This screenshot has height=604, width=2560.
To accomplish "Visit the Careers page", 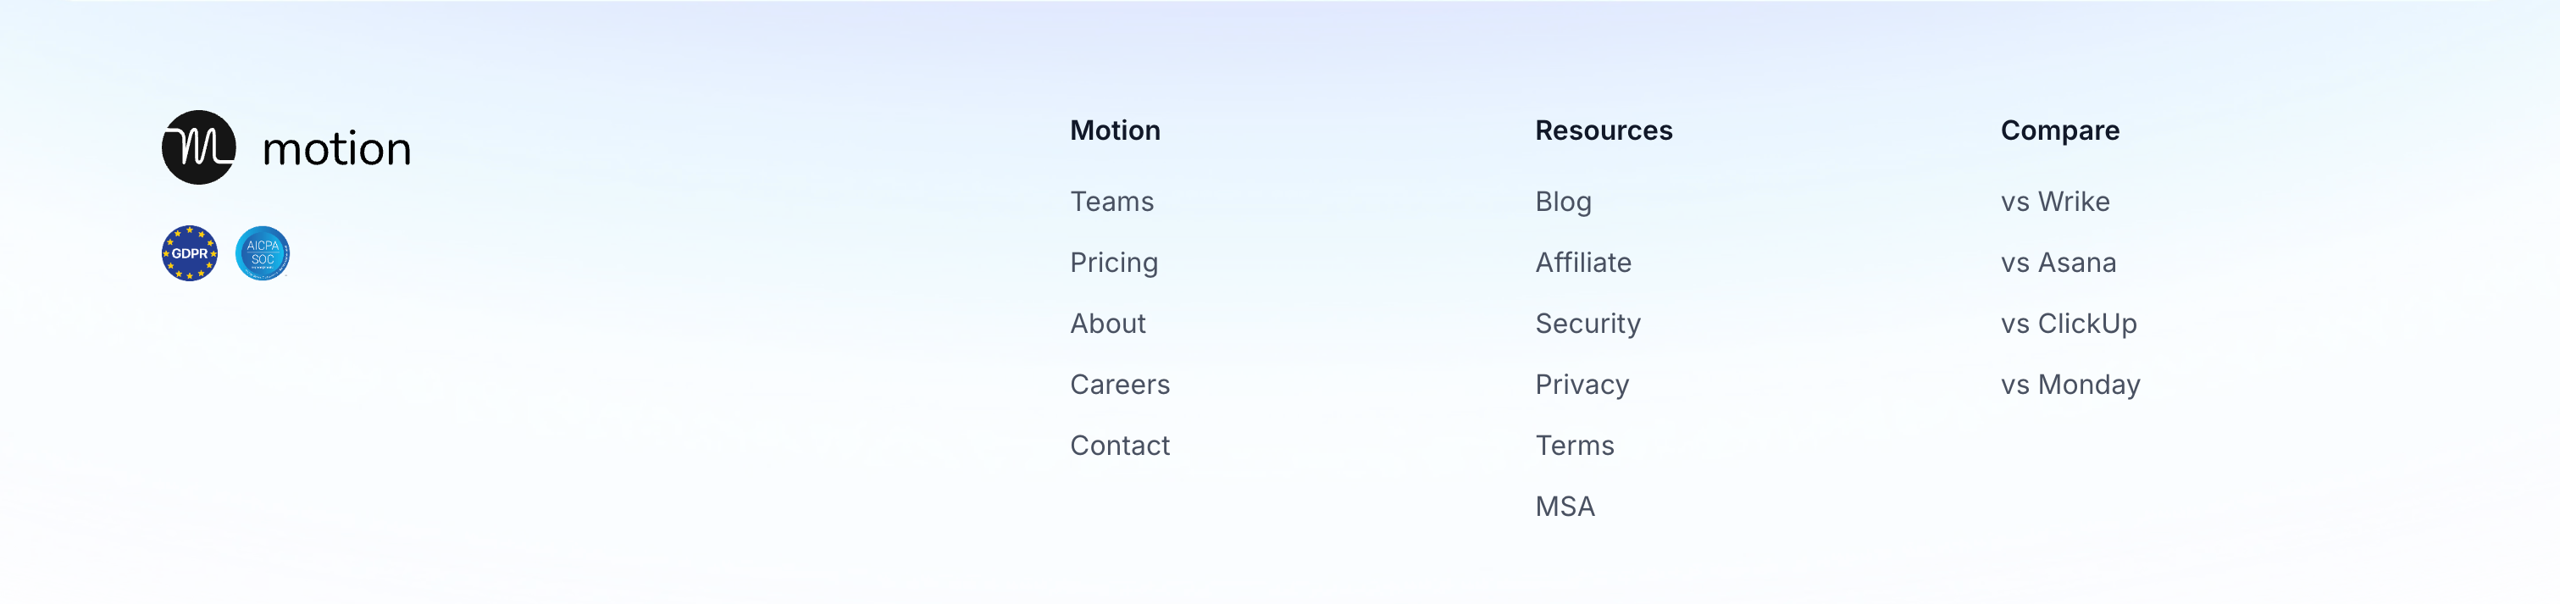I will point(1119,385).
